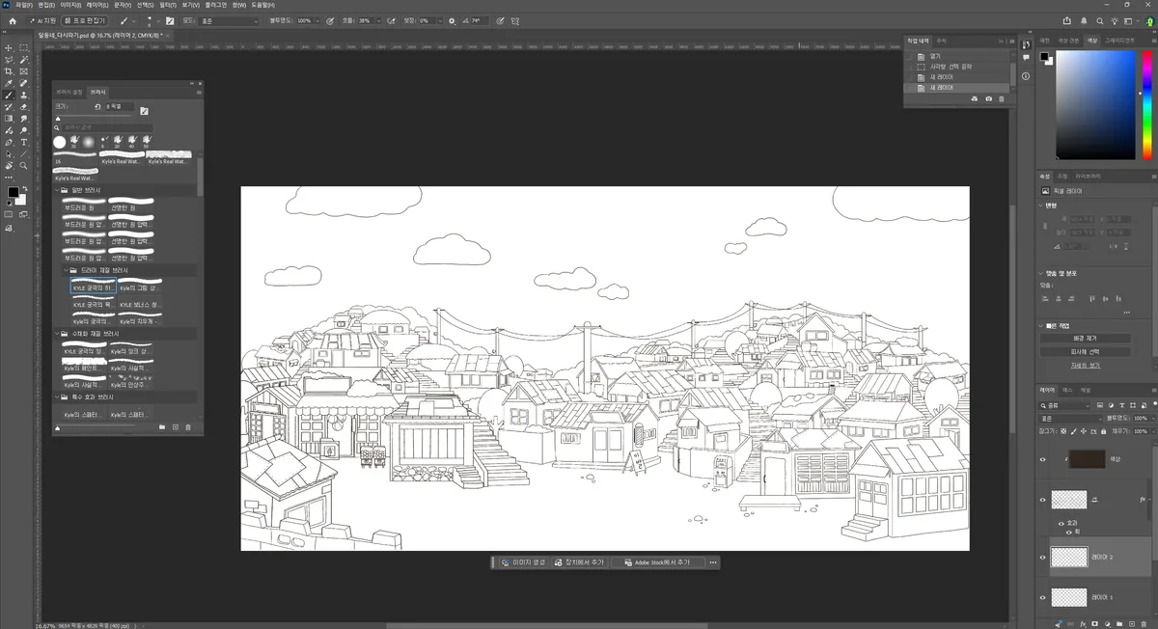Open the search icon in top-right bar
This screenshot has height=629, width=1158.
(x=1101, y=20)
